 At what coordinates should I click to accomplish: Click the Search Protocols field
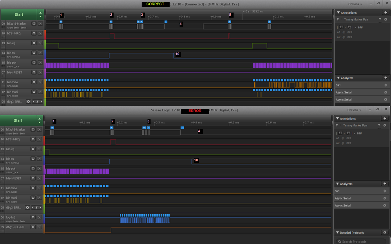pos(362,242)
